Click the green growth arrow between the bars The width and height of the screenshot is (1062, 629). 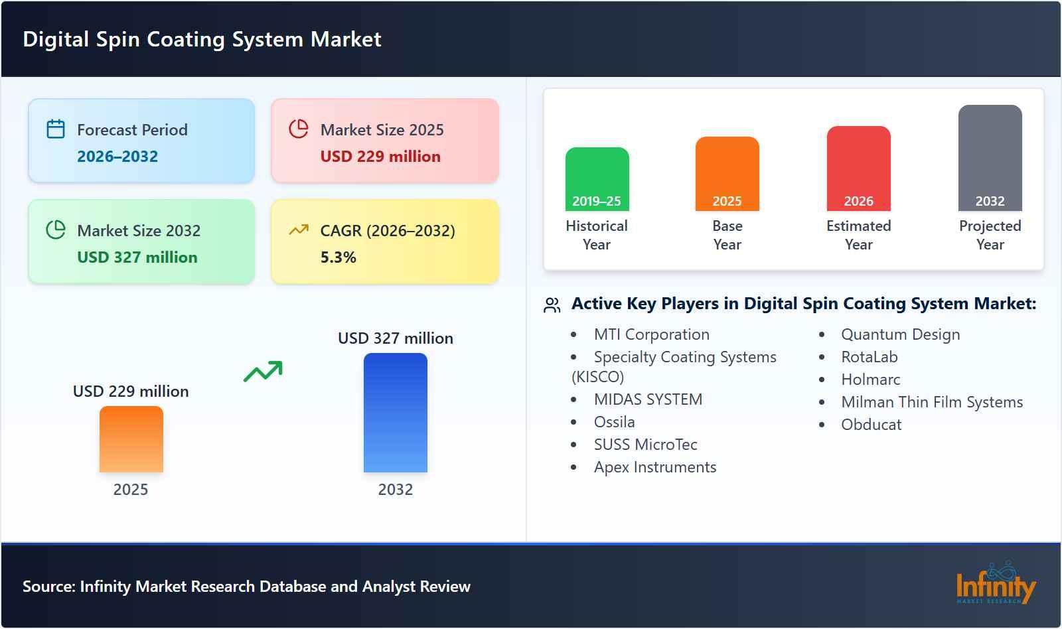(263, 372)
